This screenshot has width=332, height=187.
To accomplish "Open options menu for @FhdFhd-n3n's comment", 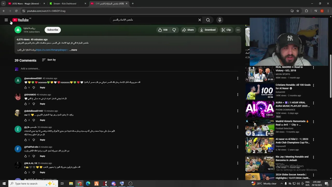I will (x=238, y=147).
